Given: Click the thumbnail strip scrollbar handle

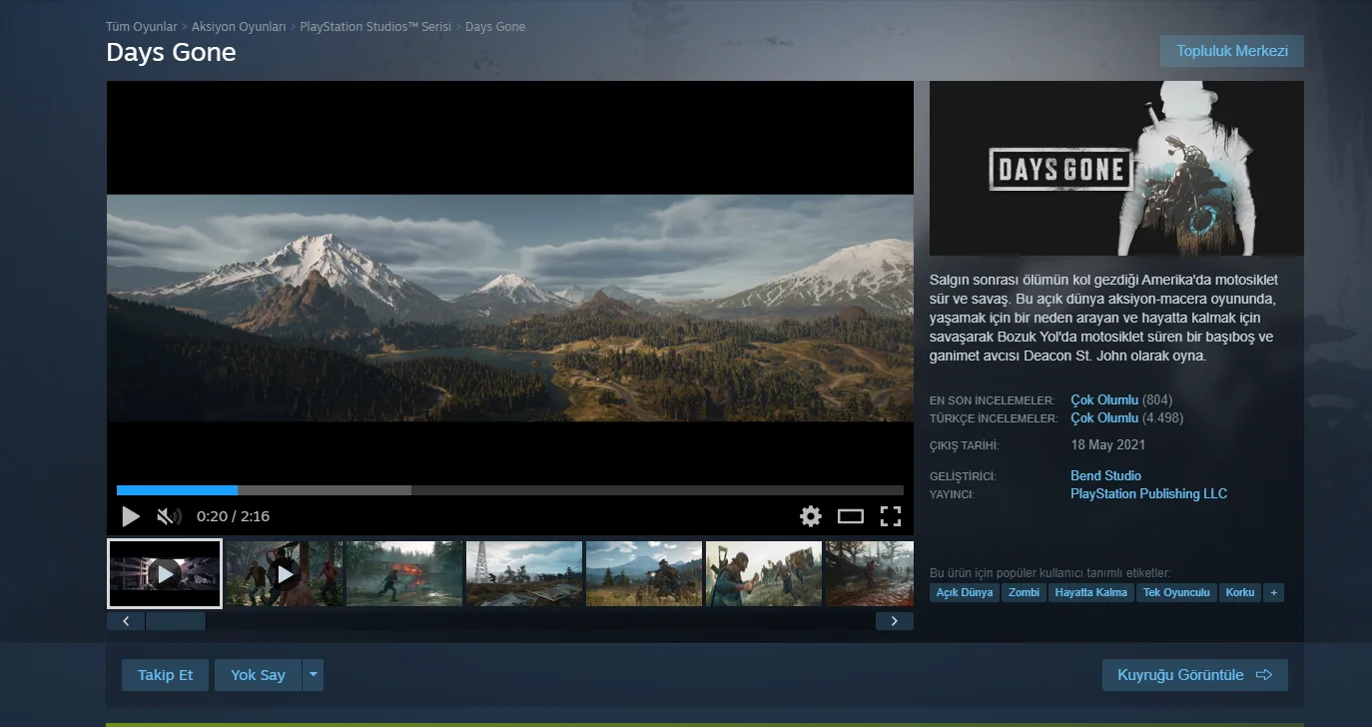Looking at the screenshot, I should (x=176, y=621).
